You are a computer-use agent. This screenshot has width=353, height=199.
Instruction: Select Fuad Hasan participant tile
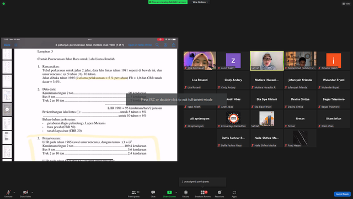300,138
